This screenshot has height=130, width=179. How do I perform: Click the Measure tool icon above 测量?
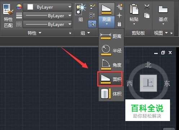pos(106,9)
